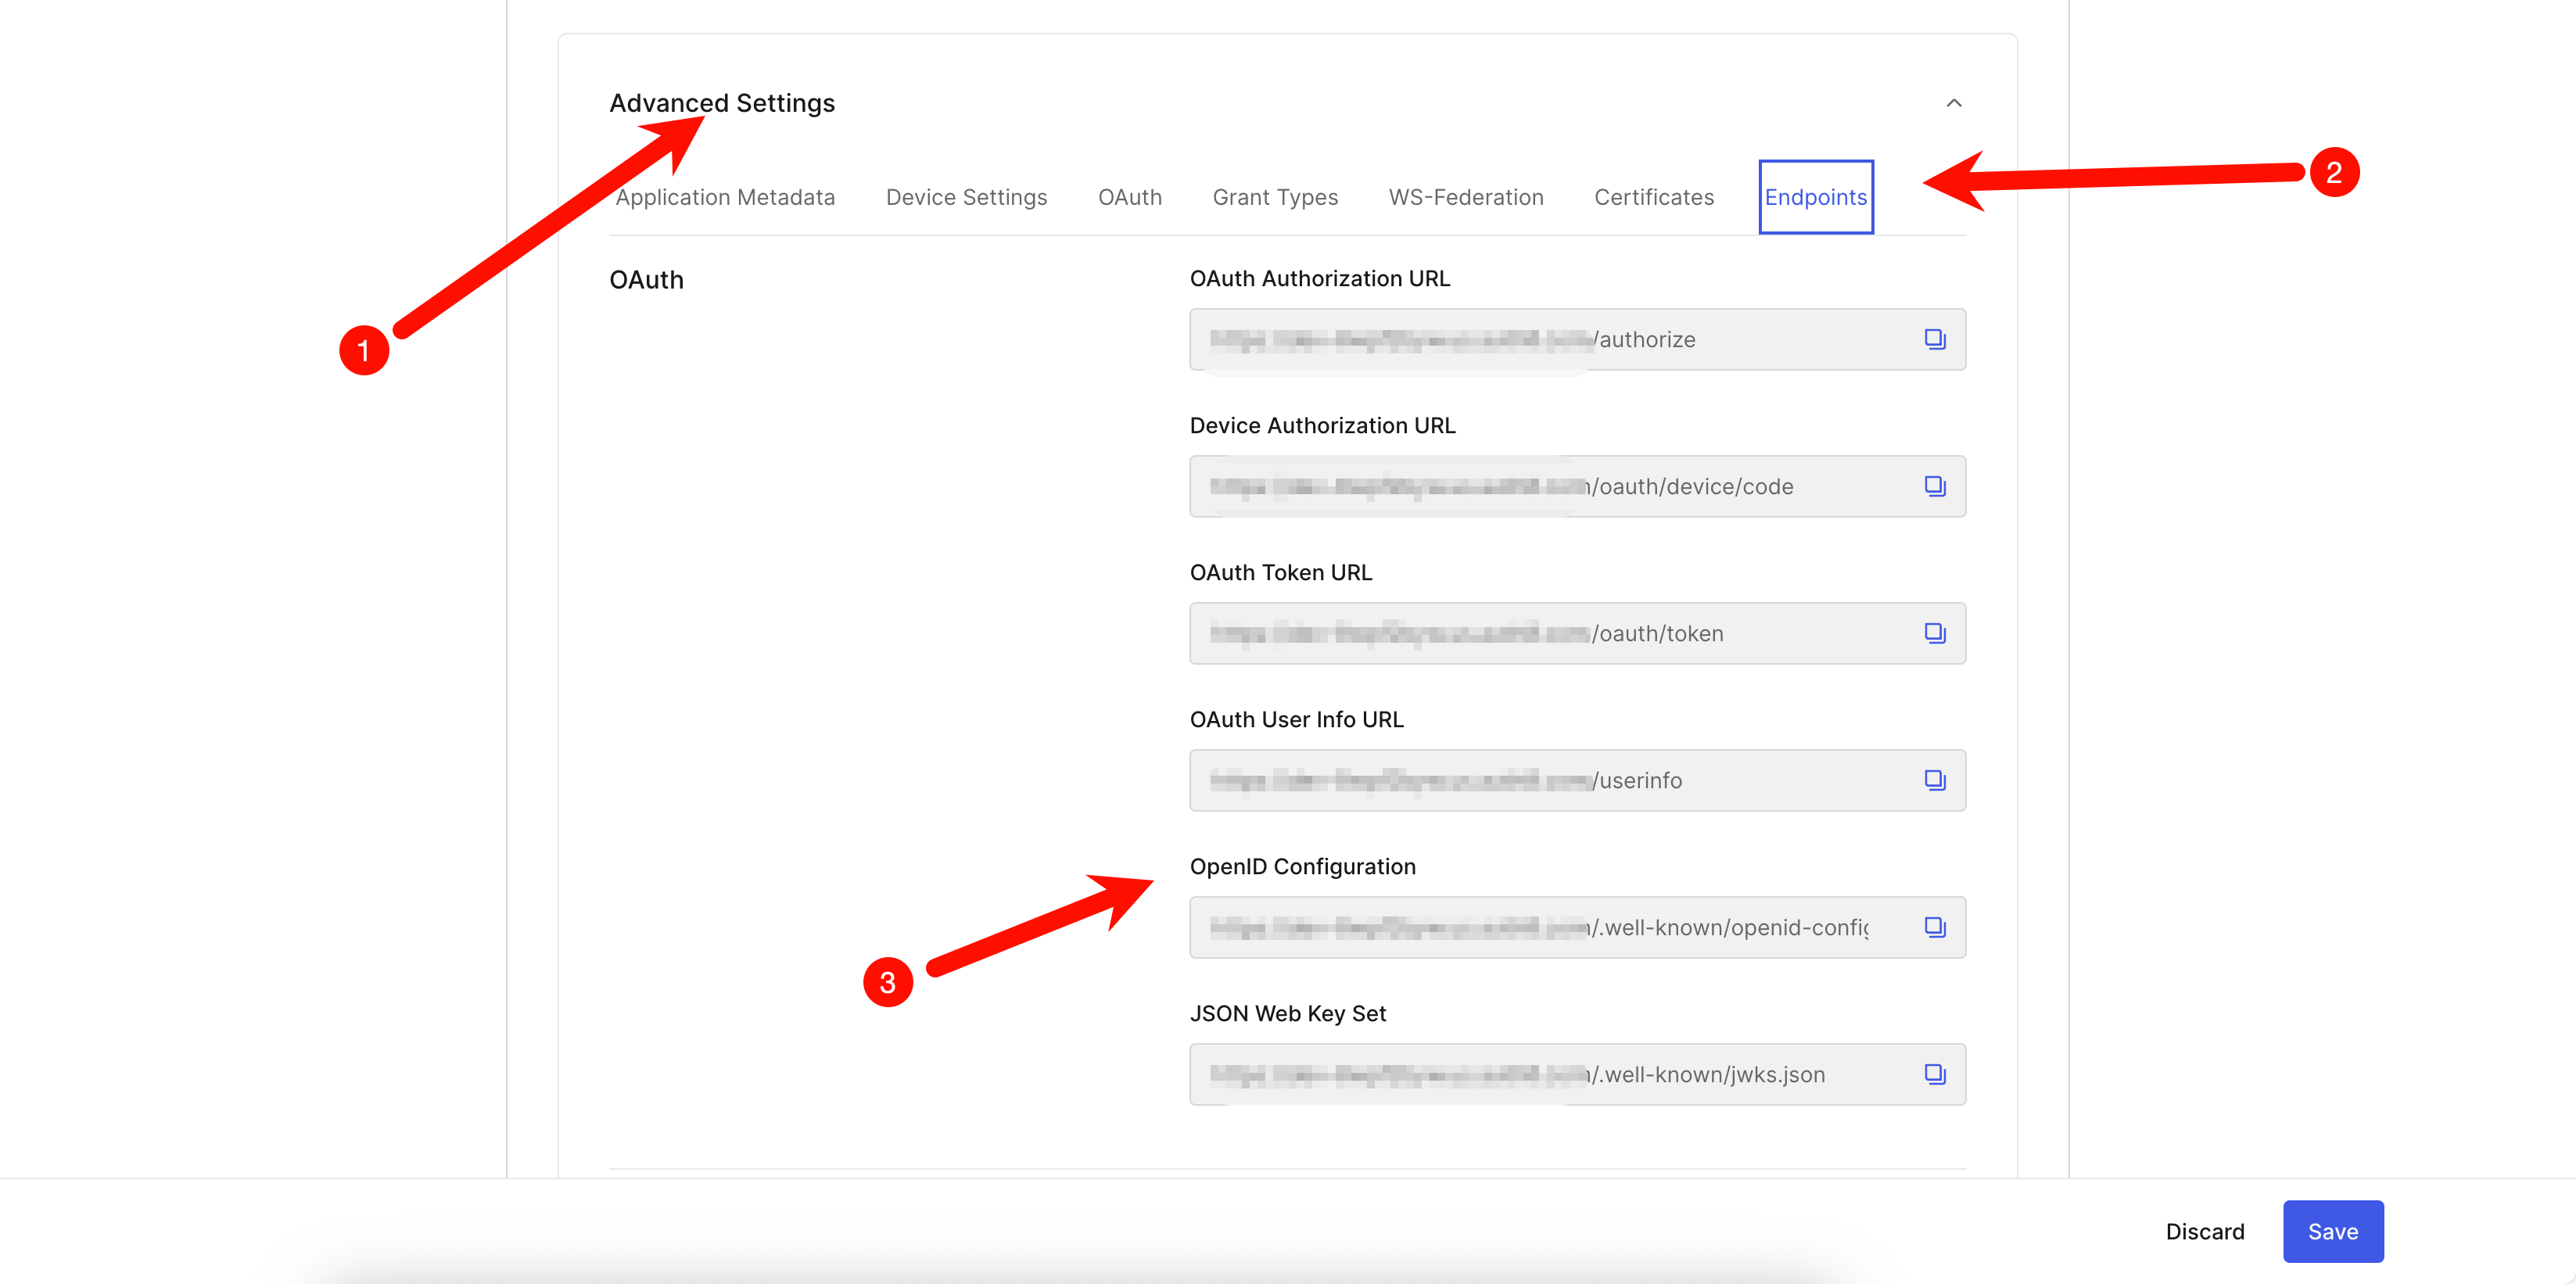Open the WS-Federation tab
Image resolution: width=2576 pixels, height=1284 pixels.
coord(1466,197)
